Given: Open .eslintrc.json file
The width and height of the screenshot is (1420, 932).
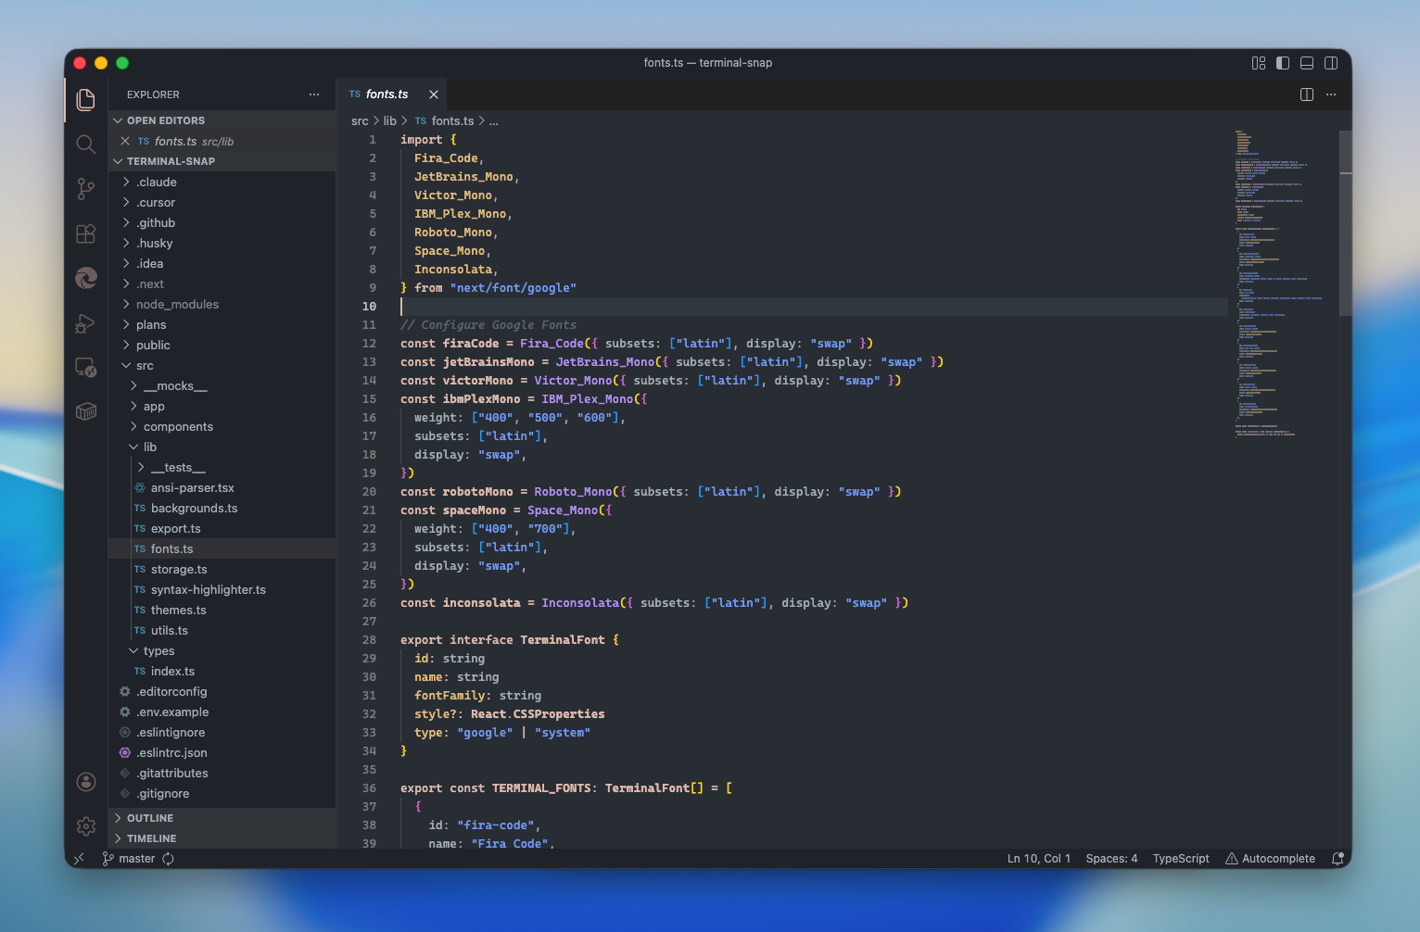Looking at the screenshot, I should point(222,753).
